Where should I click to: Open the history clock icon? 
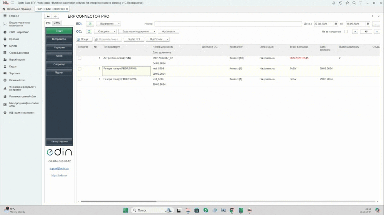pyautogui.click(x=341, y=3)
